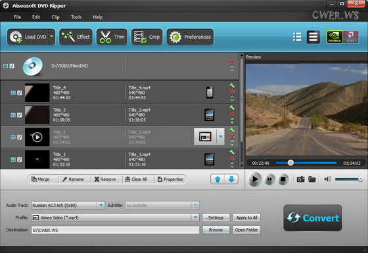Click Apply to All button
Image resolution: width=368 pixels, height=253 pixels.
(x=246, y=218)
